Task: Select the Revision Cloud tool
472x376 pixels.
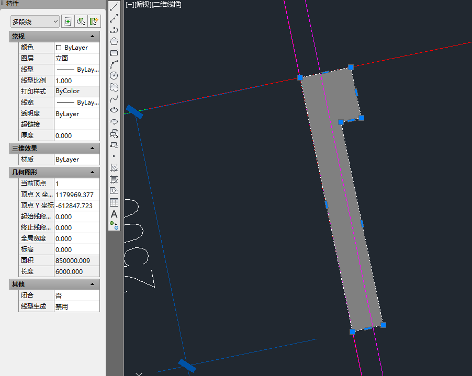Action: click(x=114, y=87)
